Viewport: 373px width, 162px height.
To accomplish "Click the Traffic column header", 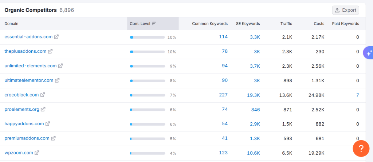I will coord(286,24).
